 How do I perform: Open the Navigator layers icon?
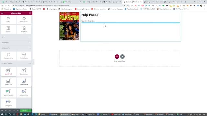tap(6, 111)
